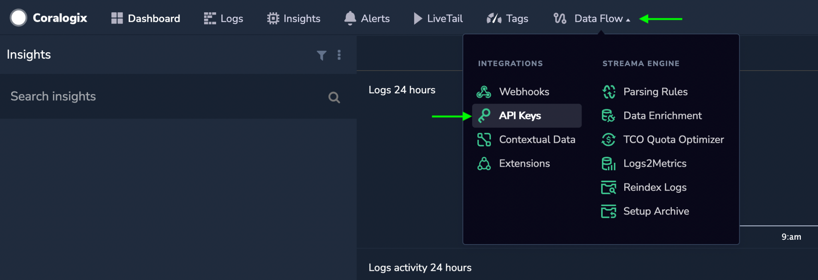
Task: Click the Logs2Metrics icon
Action: (x=608, y=164)
